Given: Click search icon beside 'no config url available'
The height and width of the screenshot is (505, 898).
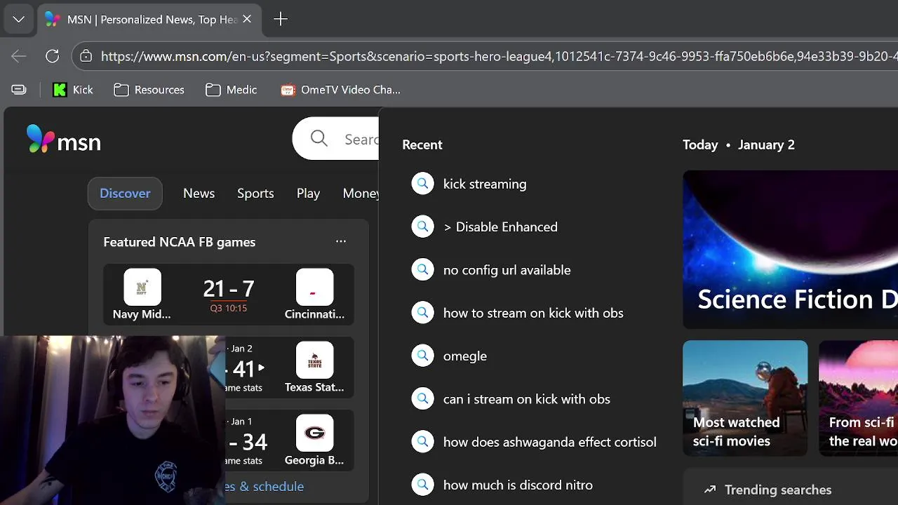Looking at the screenshot, I should [x=422, y=270].
